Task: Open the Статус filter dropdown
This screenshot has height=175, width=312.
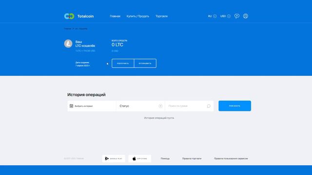Action: [x=140, y=106]
